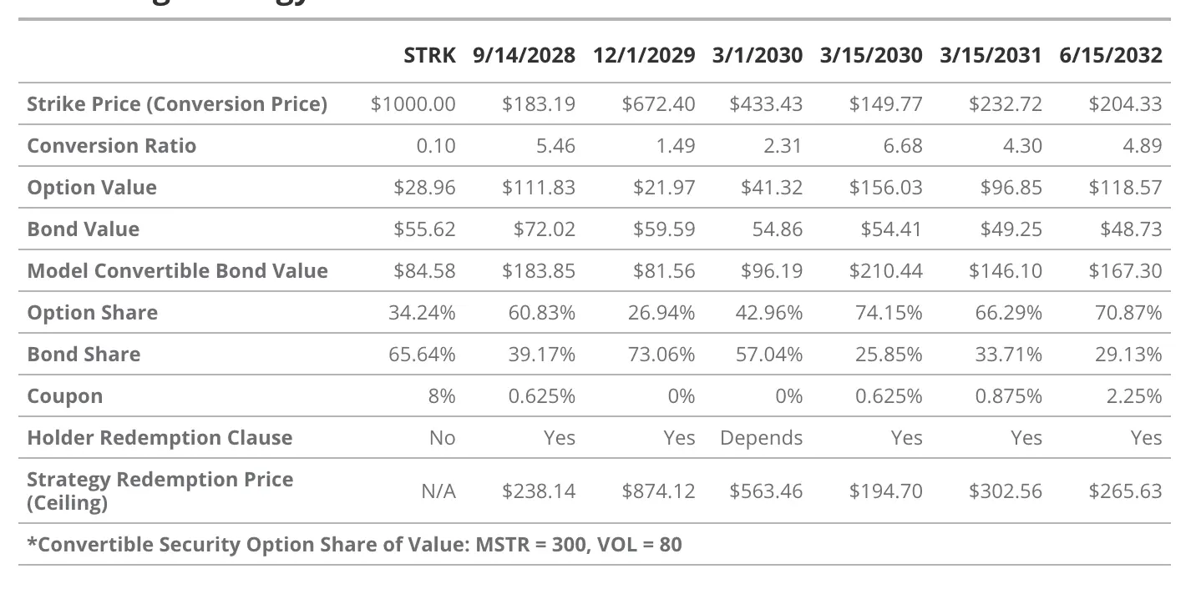Select the Coupon row label
The width and height of the screenshot is (1196, 589).
[x=65, y=396]
